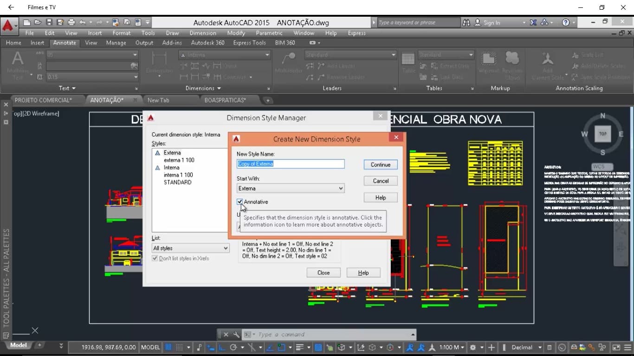Click the Quick Properties icon in status bar

(x=549, y=347)
